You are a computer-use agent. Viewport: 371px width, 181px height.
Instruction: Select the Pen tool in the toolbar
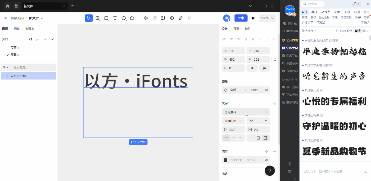tap(124, 18)
